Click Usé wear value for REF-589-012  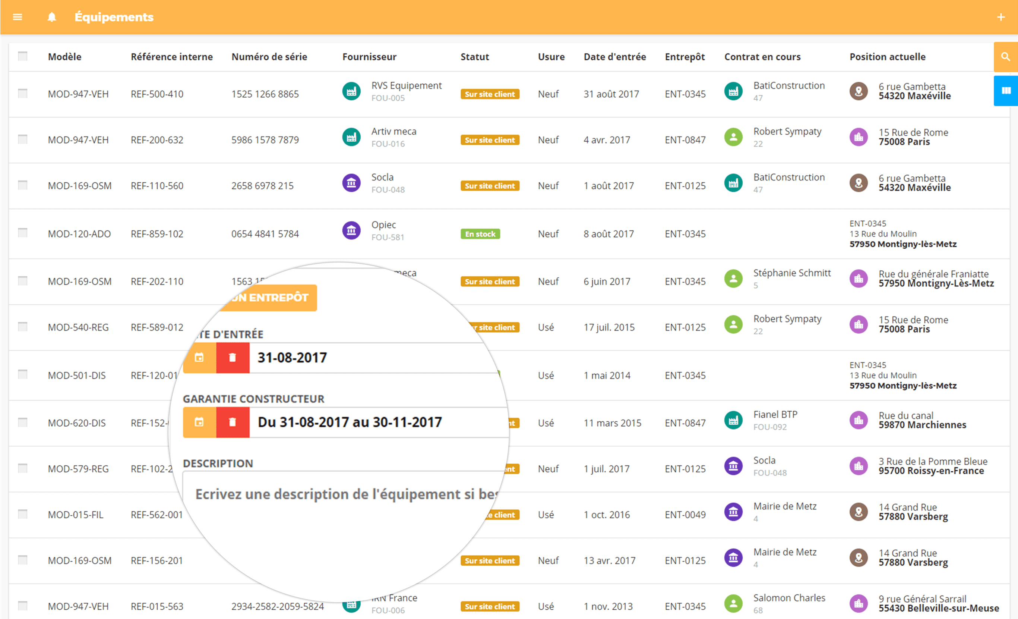coord(546,327)
